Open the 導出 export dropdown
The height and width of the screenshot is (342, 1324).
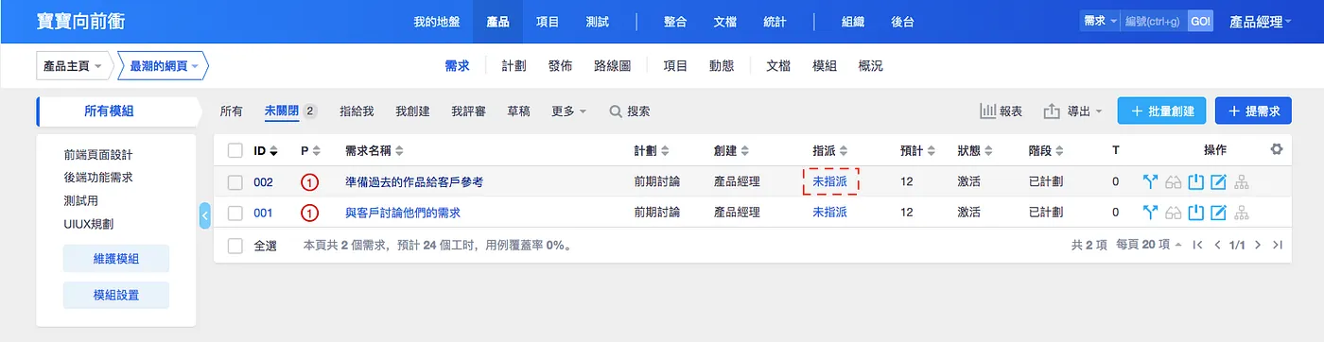pyautogui.click(x=1073, y=111)
